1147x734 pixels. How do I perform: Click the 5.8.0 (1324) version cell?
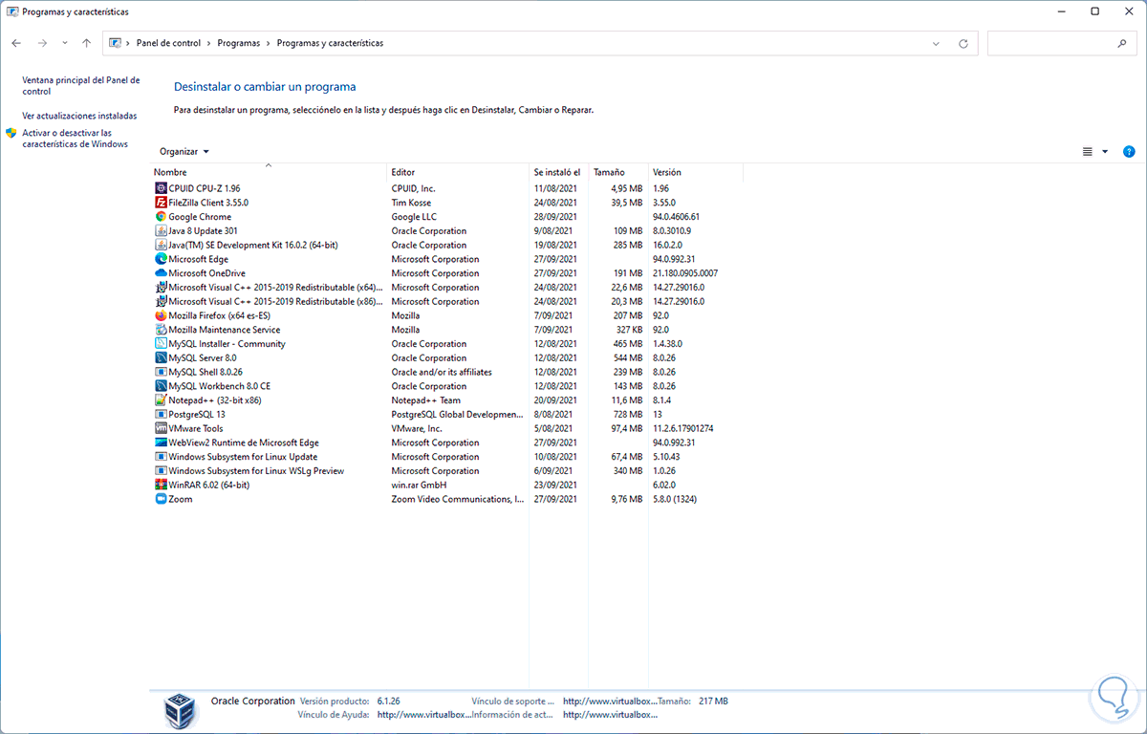click(675, 499)
